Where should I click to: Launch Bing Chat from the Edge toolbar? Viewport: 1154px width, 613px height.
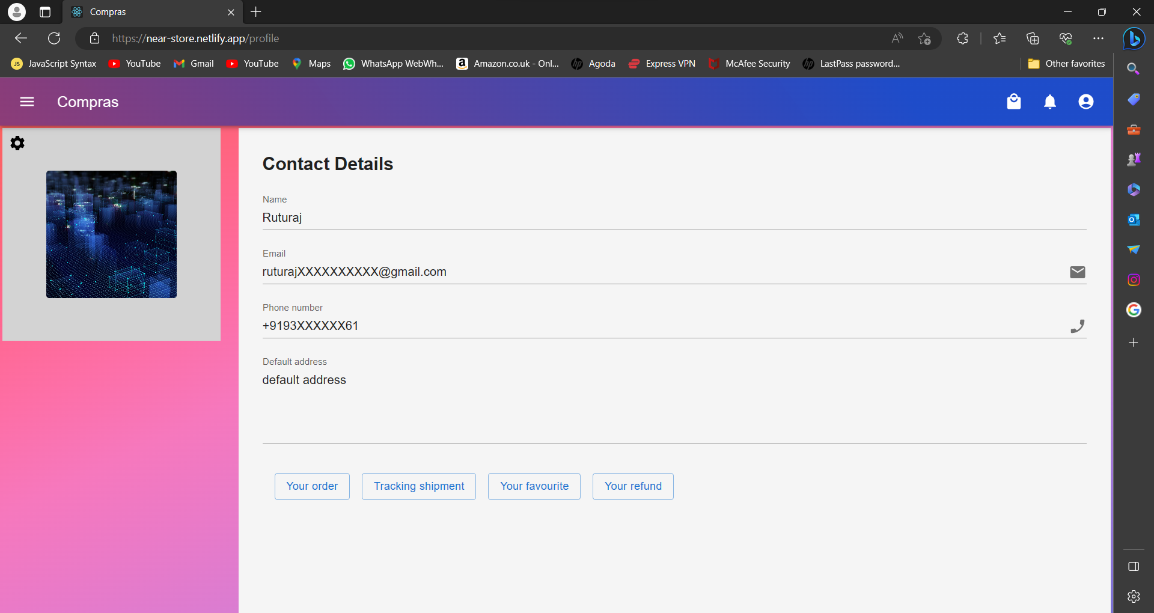(x=1135, y=38)
